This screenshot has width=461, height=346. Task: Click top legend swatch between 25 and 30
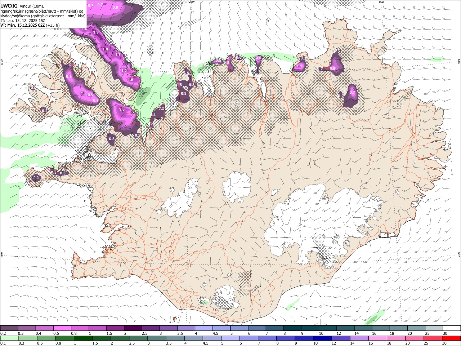(x=434, y=328)
